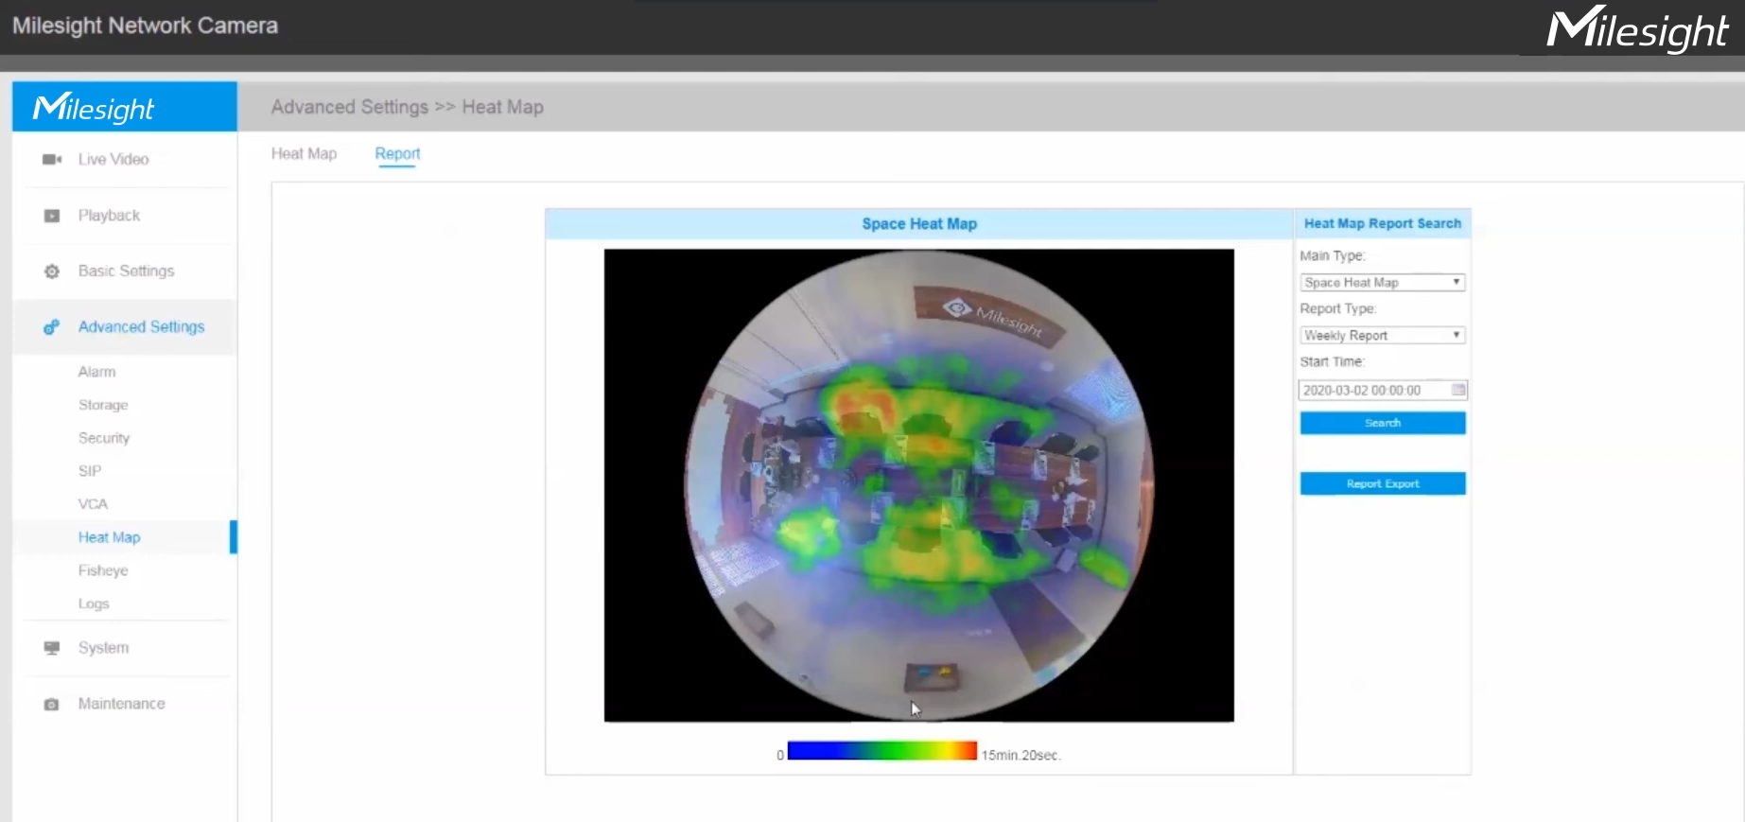Click the heat map color scale bar
Screen dimensions: 1745x822
click(x=881, y=751)
